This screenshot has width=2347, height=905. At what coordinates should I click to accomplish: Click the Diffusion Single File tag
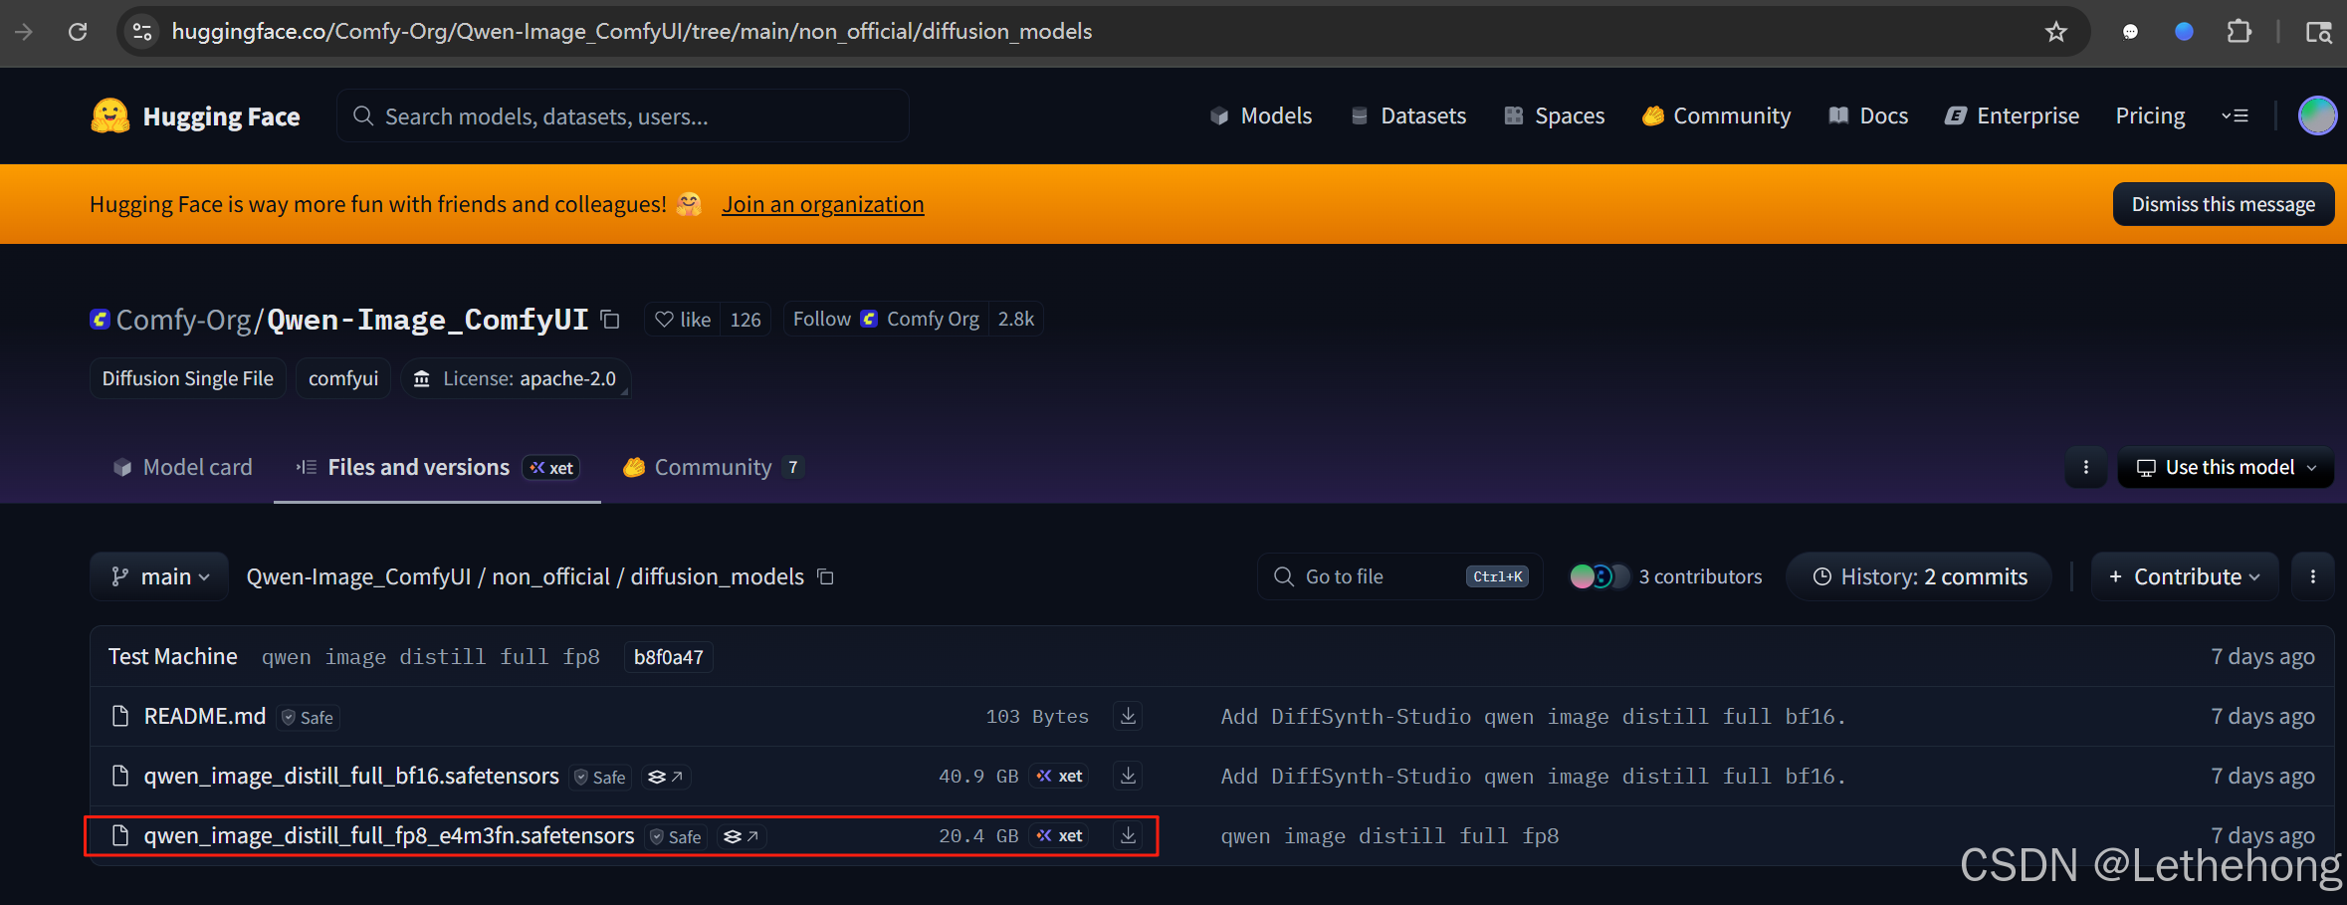click(187, 378)
